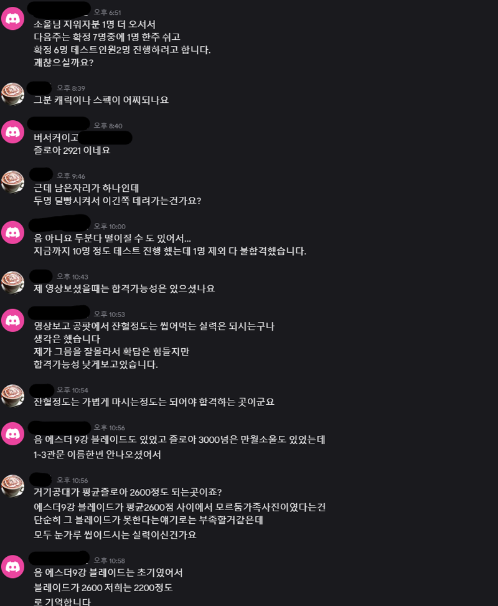Click the pink avatar at 10:53 message
498x606 pixels.
click(x=12, y=320)
